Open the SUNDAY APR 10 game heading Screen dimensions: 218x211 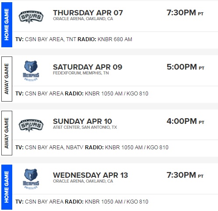82,121
